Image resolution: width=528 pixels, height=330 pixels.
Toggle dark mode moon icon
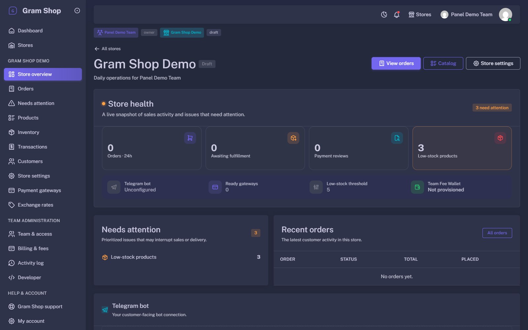384,15
